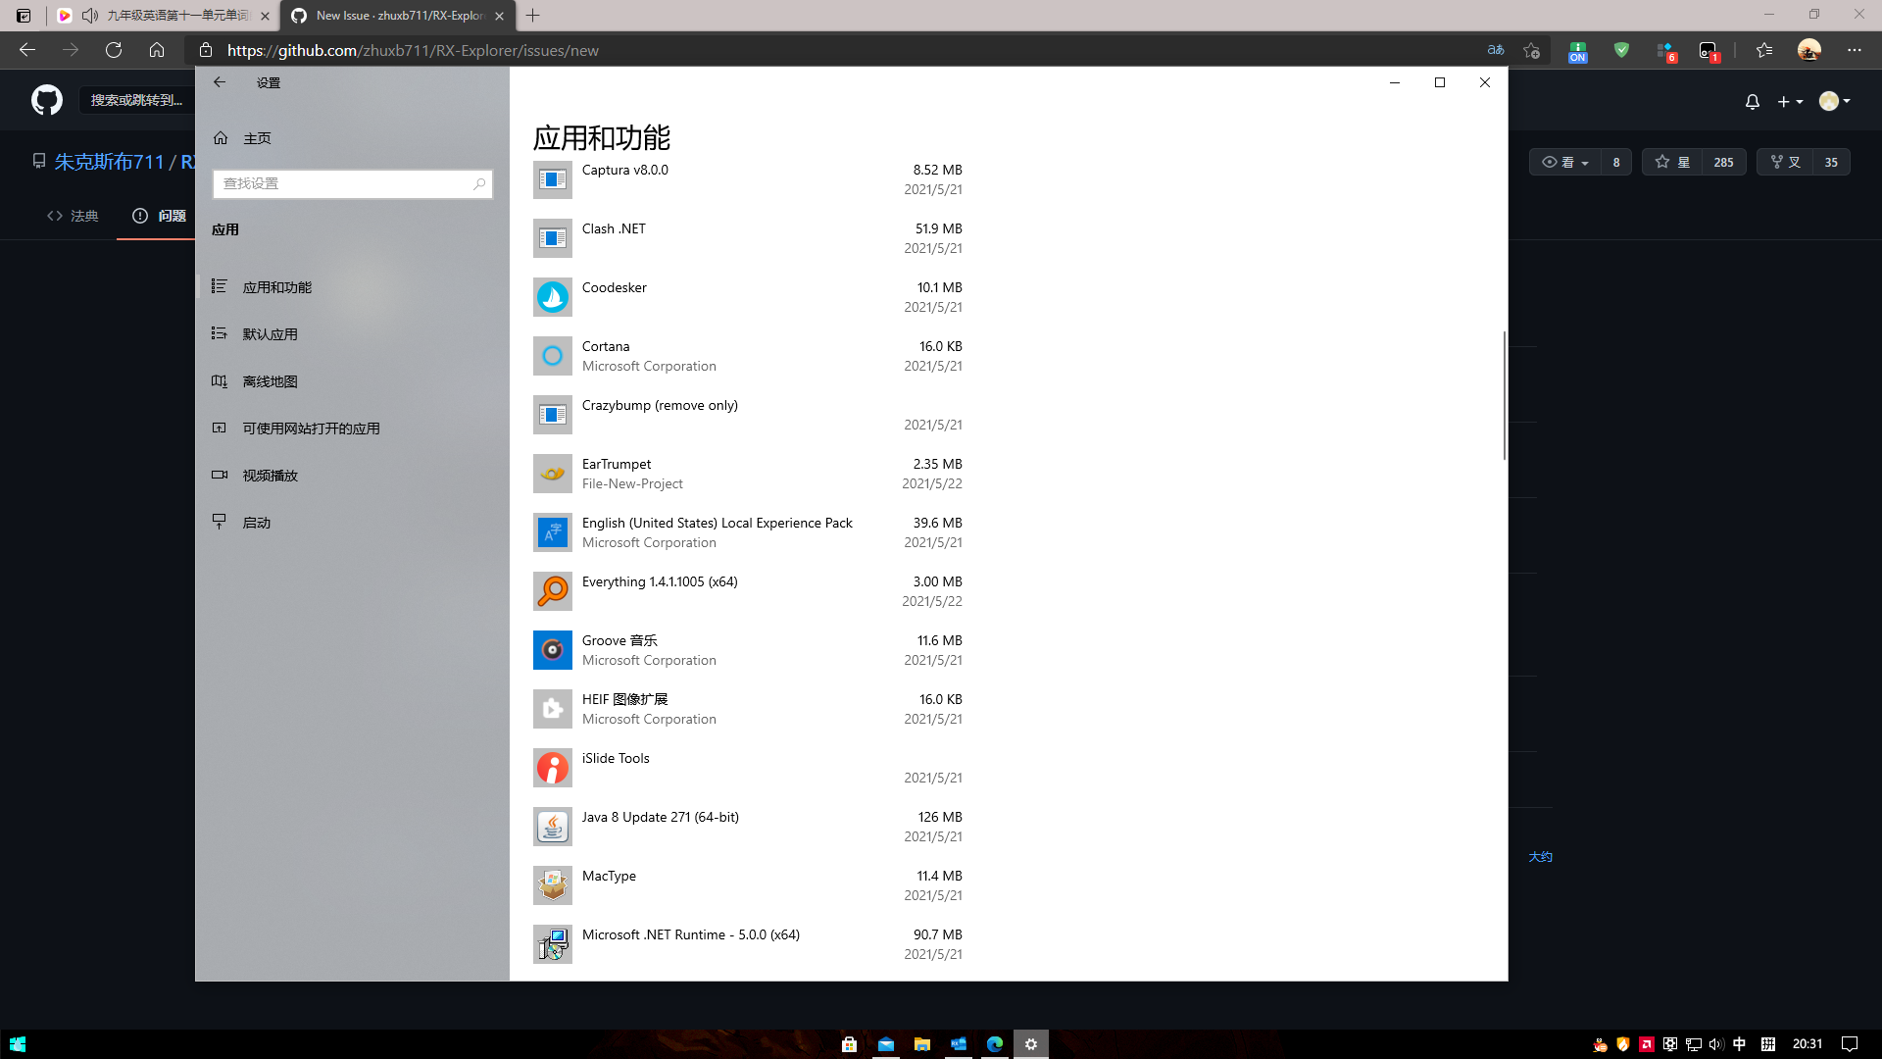Select the EarTrumpet trumpet icon
Image resolution: width=1882 pixels, height=1059 pixels.
point(553,474)
